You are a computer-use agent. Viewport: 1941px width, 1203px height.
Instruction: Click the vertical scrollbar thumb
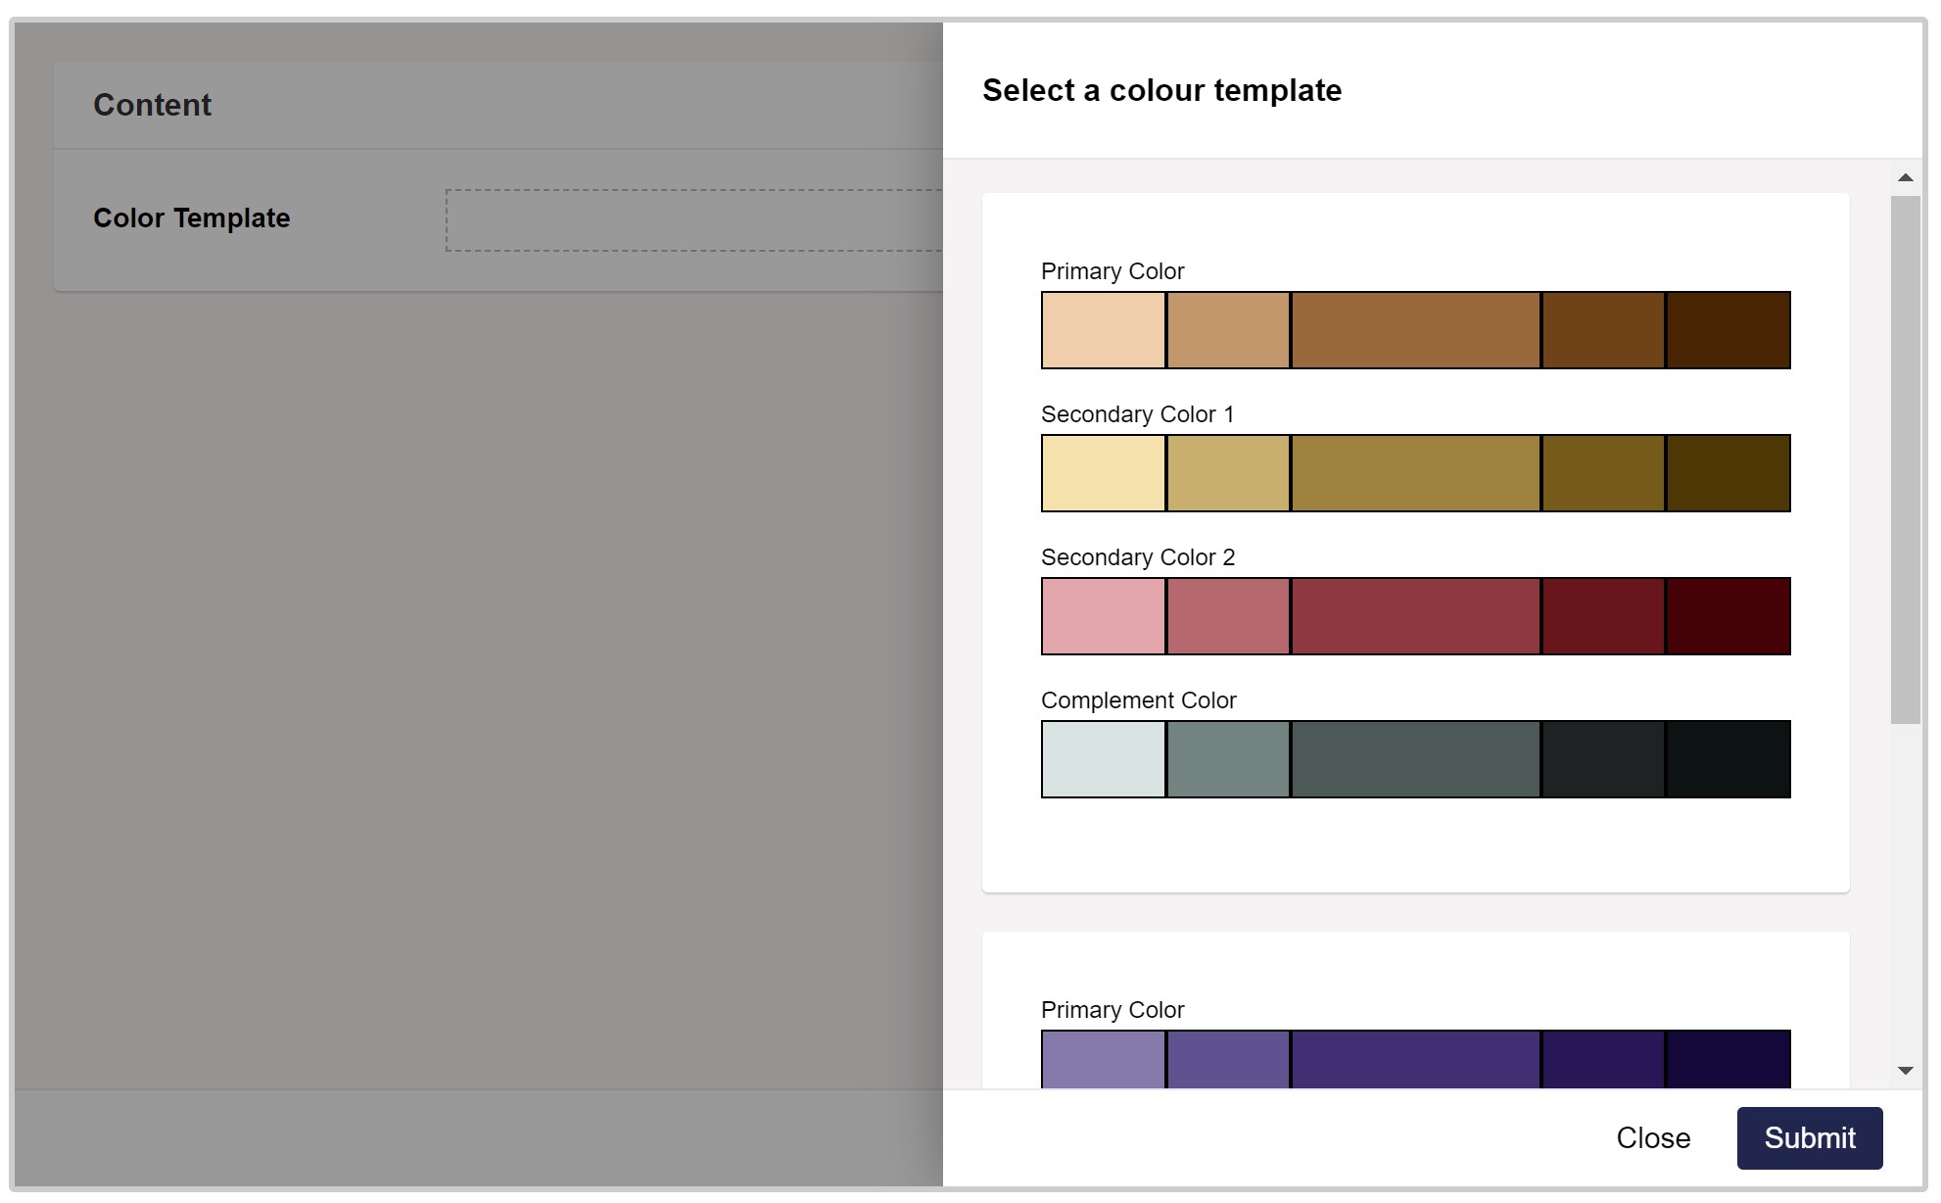[x=1905, y=459]
